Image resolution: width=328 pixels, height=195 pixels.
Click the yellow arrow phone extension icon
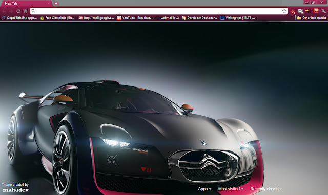(308, 11)
